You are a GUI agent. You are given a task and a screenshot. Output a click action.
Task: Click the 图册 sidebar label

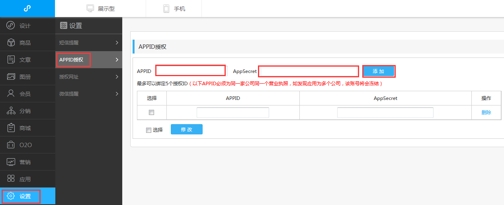coord(25,77)
